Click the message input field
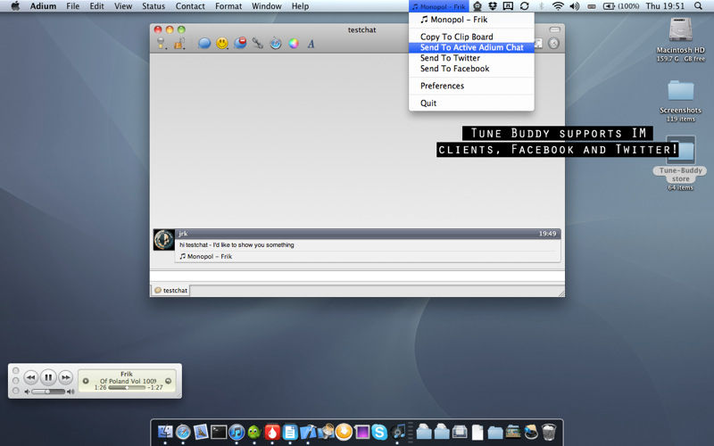This screenshot has width=714, height=446. [357, 276]
